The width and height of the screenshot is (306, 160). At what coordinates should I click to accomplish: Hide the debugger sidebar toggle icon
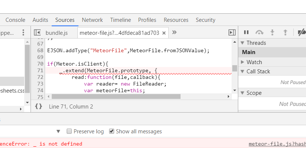tap(232, 33)
